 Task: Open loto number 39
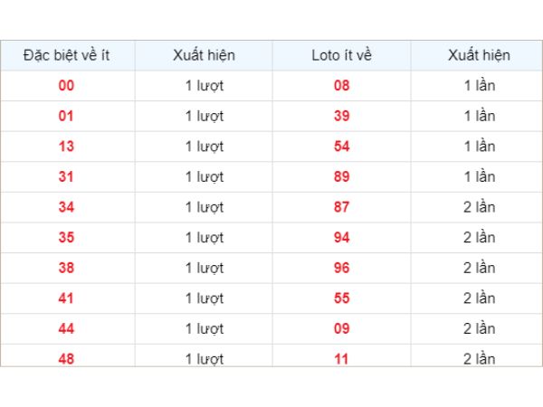(x=341, y=116)
